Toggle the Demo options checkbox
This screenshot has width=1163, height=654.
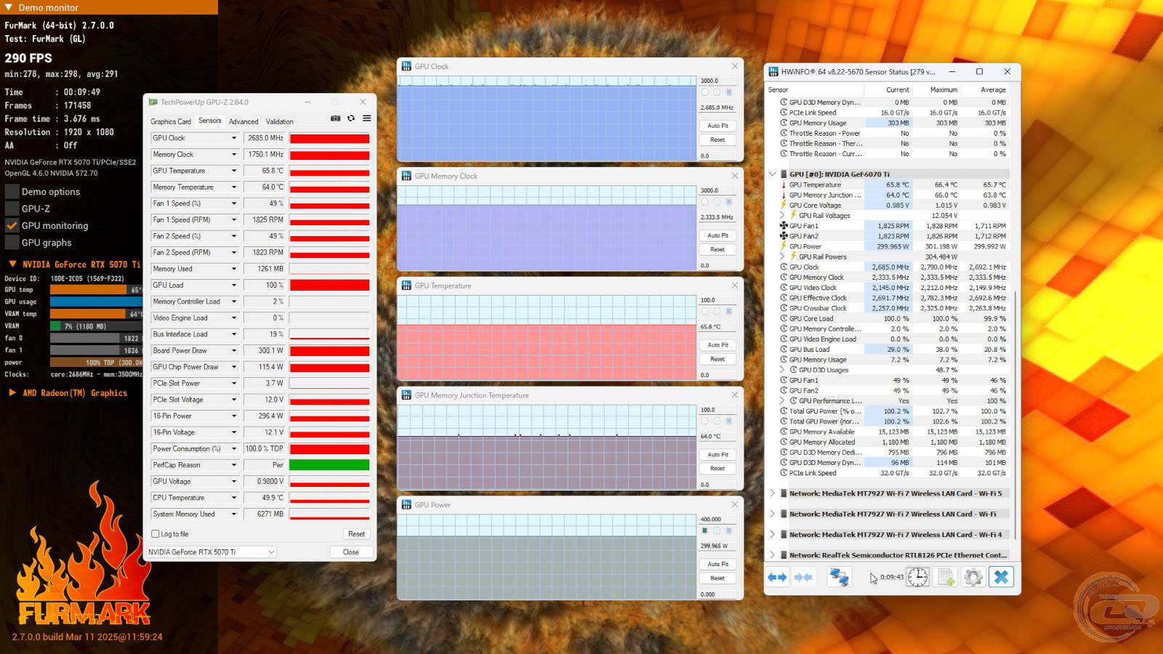[x=12, y=192]
